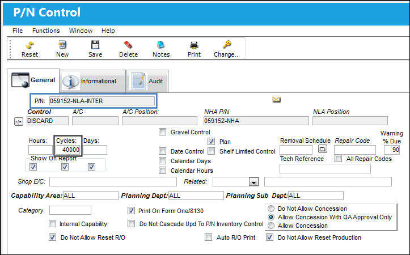410x255 pixels.
Task: Click the wide field right of Related dropdown
Action: click(328, 181)
